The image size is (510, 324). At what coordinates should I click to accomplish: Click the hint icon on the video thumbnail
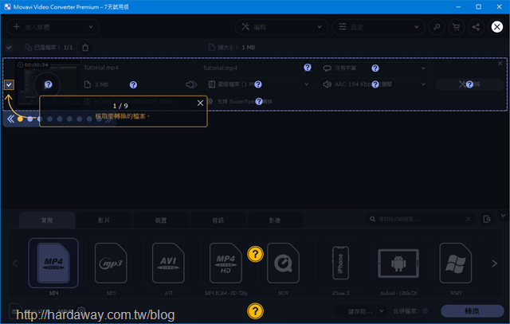(48, 84)
